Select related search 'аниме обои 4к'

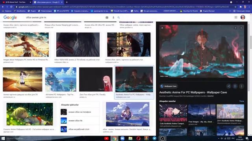click(x=80, y=121)
